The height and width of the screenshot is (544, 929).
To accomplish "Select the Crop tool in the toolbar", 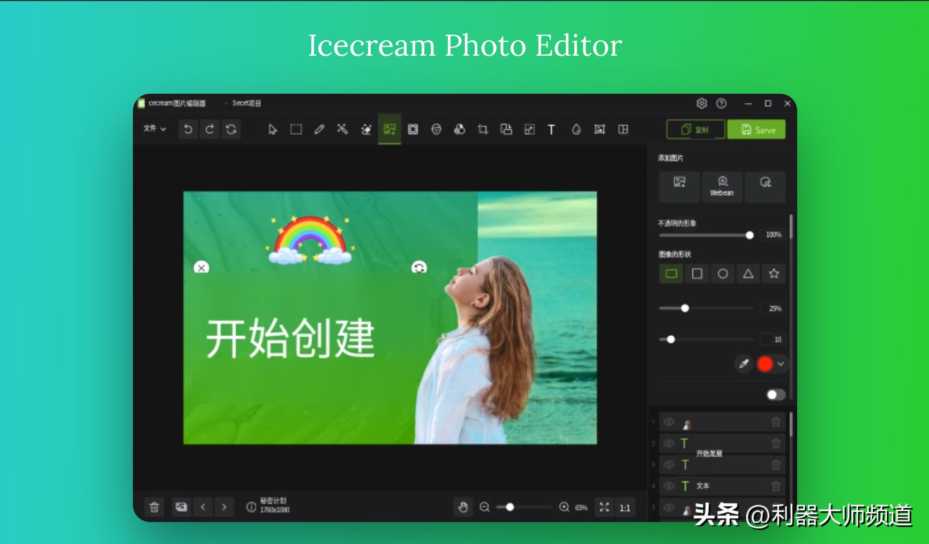I will coord(483,129).
